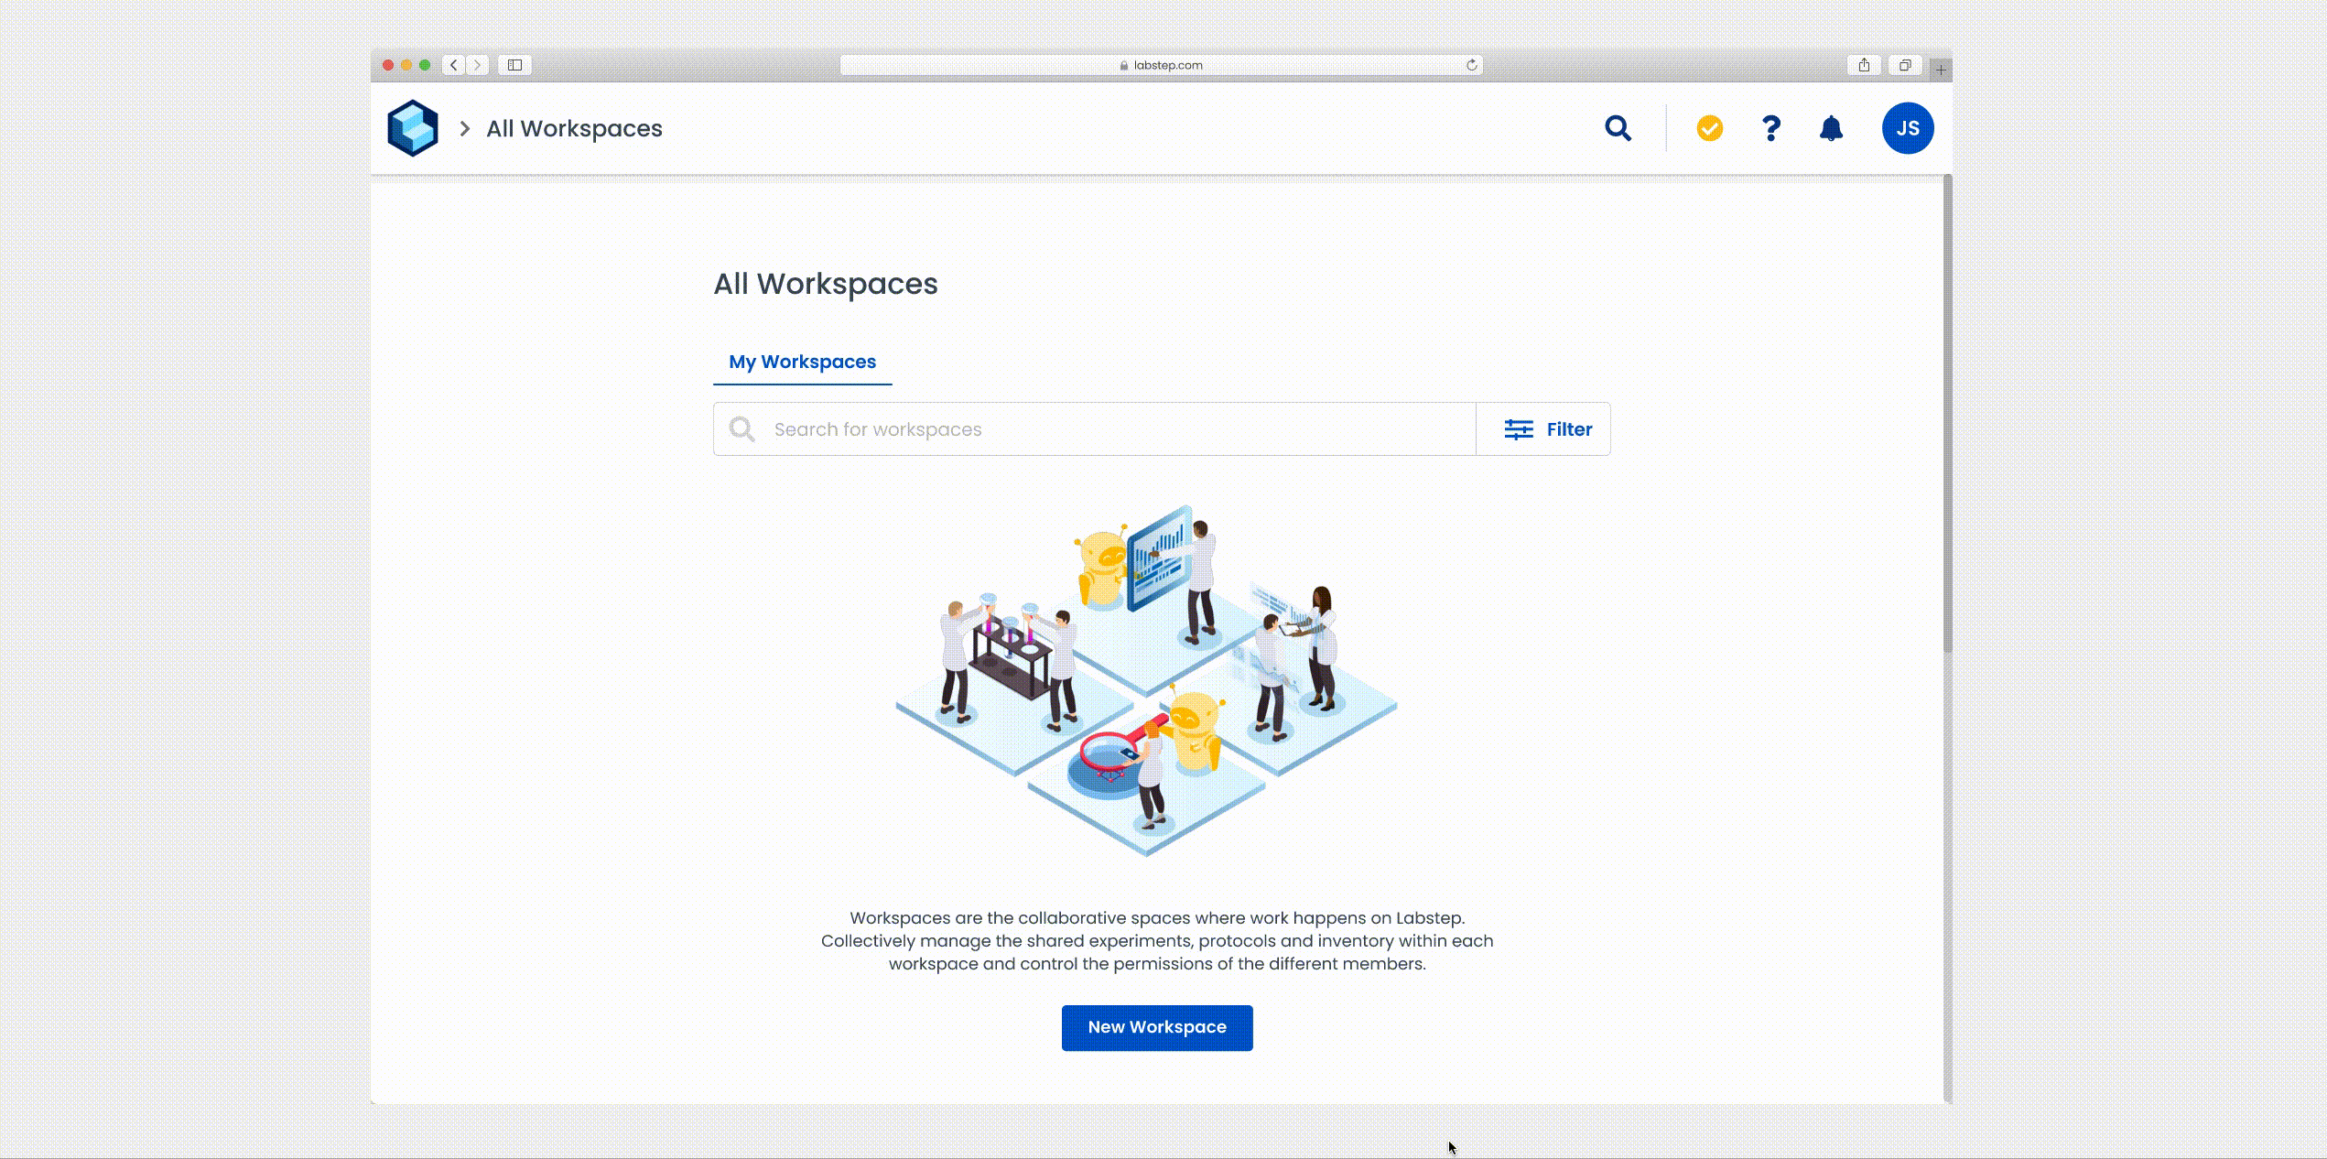Open help question mark icon
The width and height of the screenshot is (2327, 1159).
[1770, 128]
